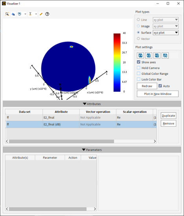Open help question mark icon
Viewport: 184px width, 216px height.
point(47,14)
